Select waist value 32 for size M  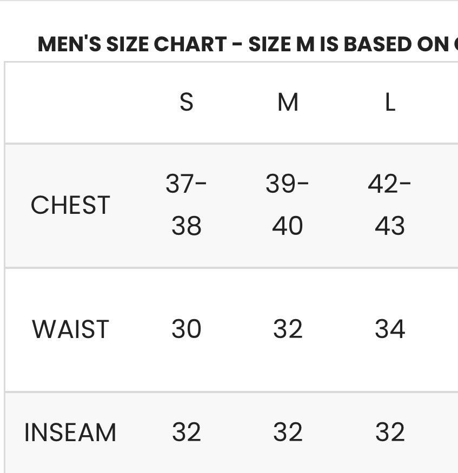[288, 329]
